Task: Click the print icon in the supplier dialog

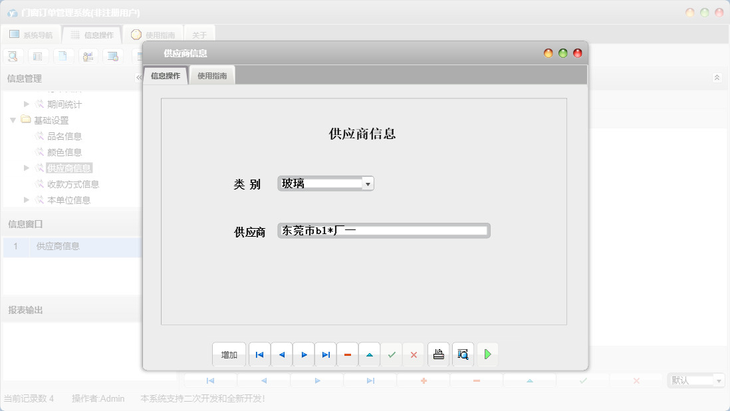Action: pos(438,354)
